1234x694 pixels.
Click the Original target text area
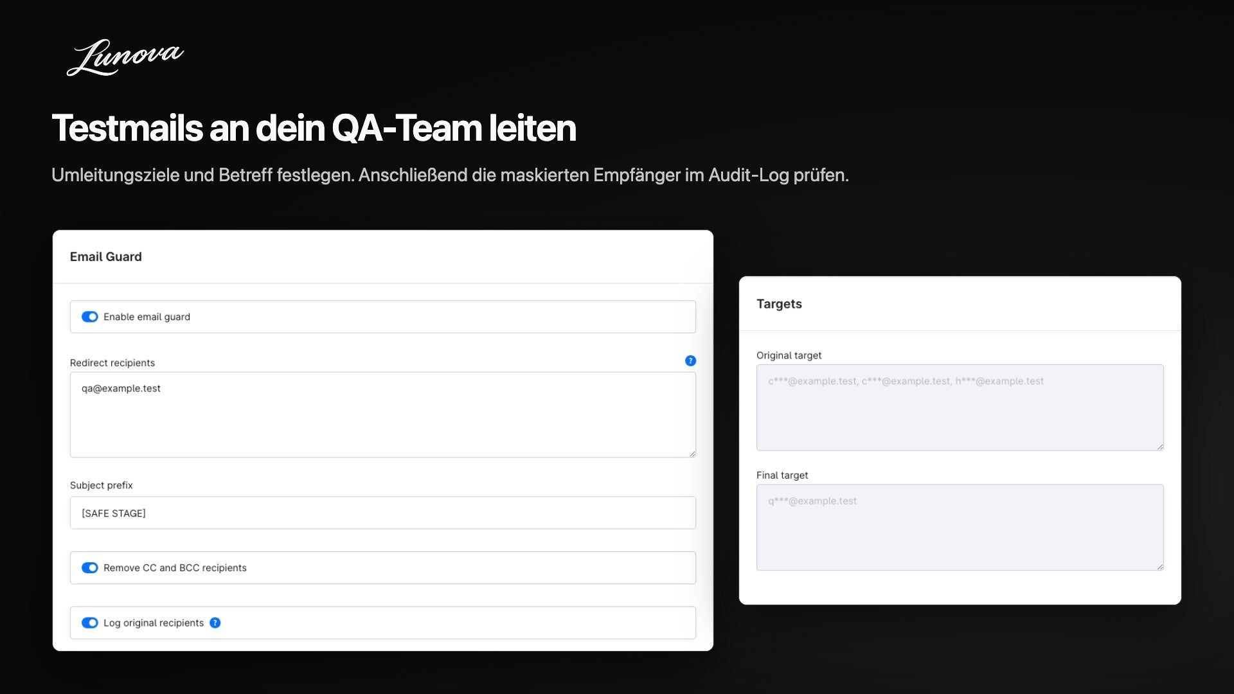960,407
